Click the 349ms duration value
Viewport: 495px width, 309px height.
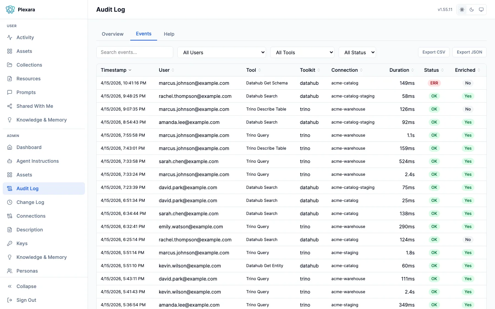407,305
